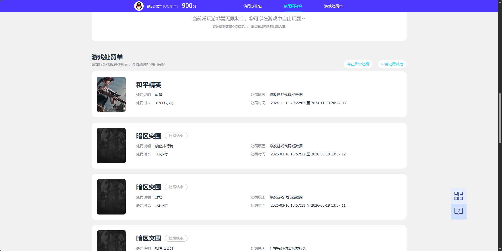502x251 pixels.
Task: Open the help question bubble icon
Action: [x=459, y=212]
